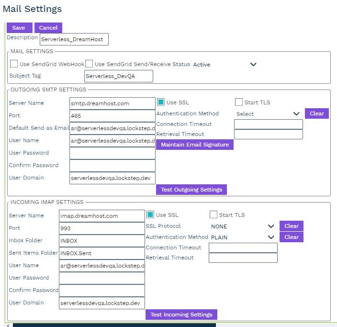Image resolution: width=337 pixels, height=327 pixels.
Task: Click the Description input field
Action: tap(74, 39)
